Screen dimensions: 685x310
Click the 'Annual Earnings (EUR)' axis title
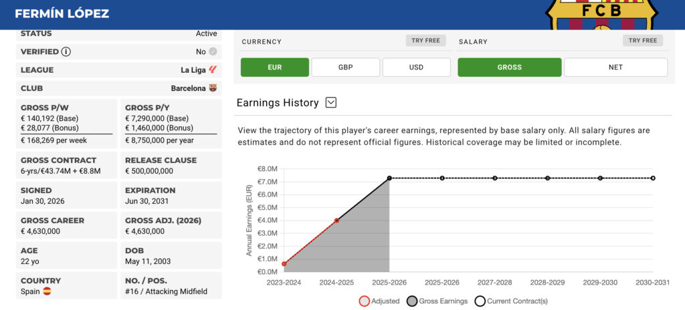249,220
